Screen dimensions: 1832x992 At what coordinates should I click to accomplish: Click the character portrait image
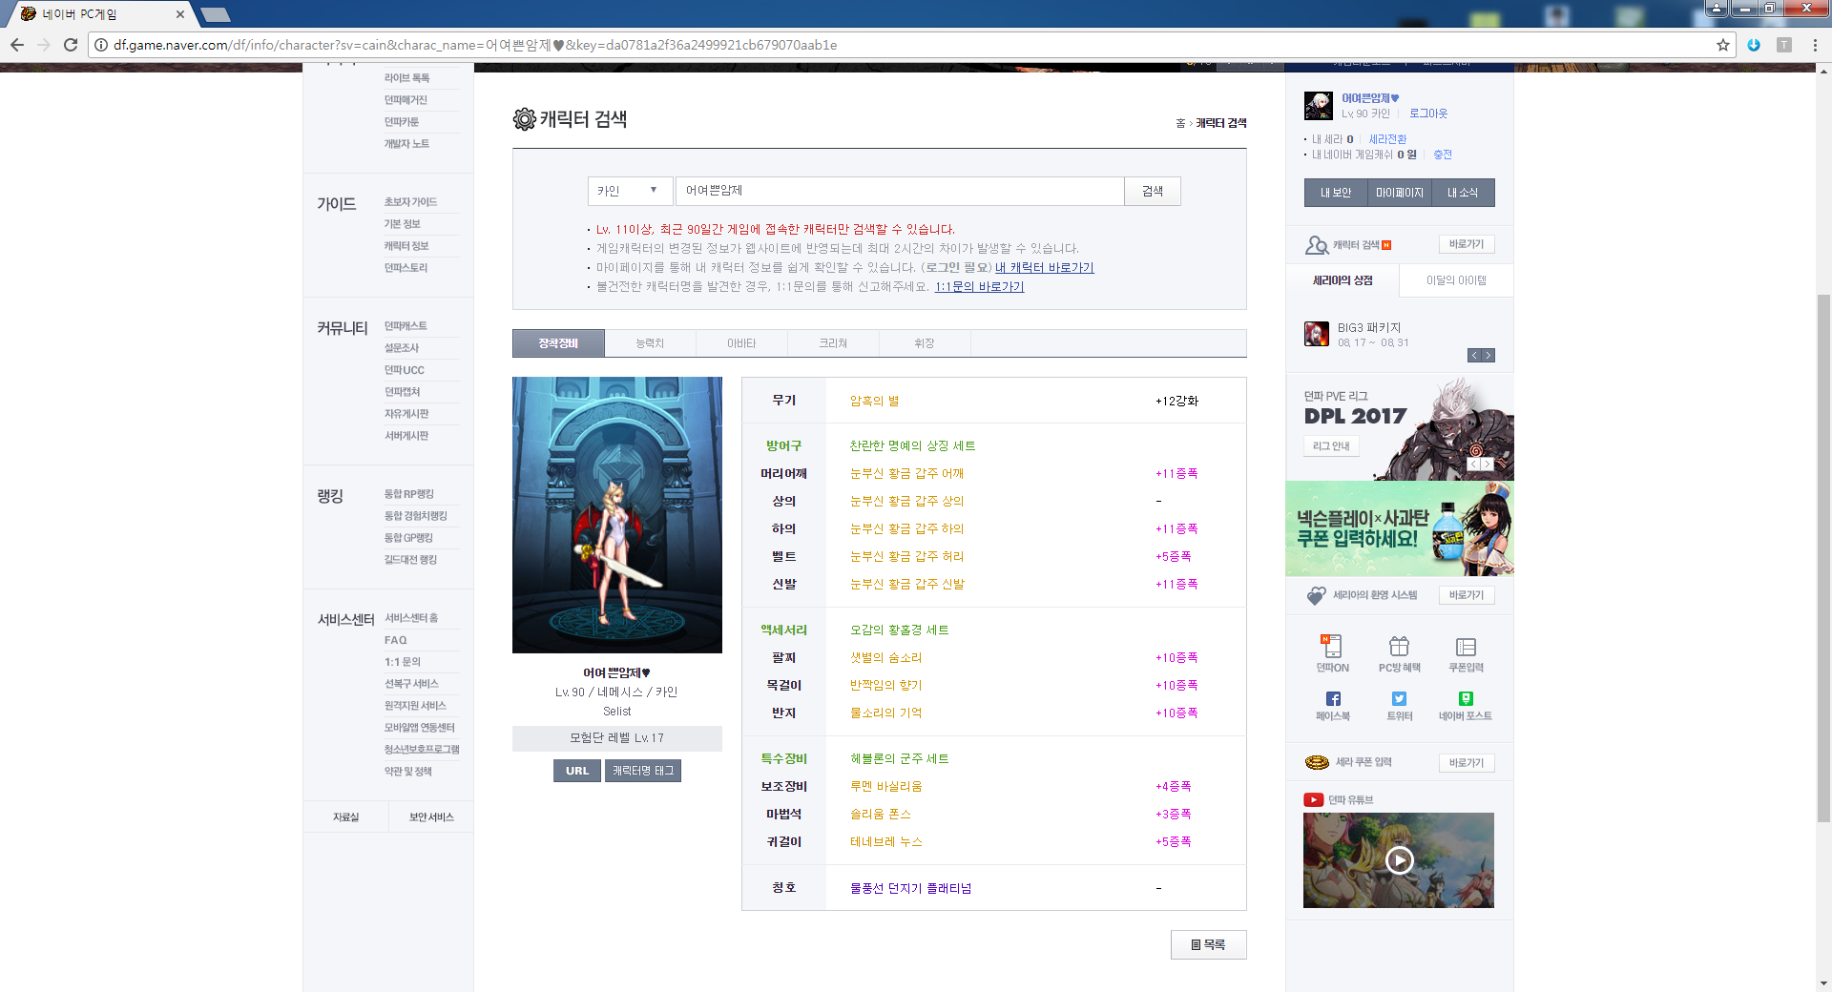click(617, 515)
